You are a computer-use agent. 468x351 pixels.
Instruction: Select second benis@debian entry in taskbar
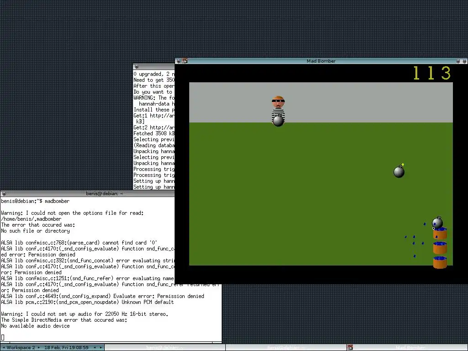[286, 348]
